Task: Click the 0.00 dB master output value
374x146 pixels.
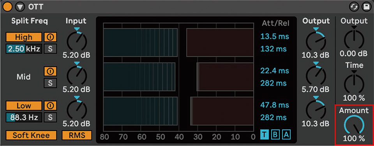Action: pyautogui.click(x=354, y=54)
